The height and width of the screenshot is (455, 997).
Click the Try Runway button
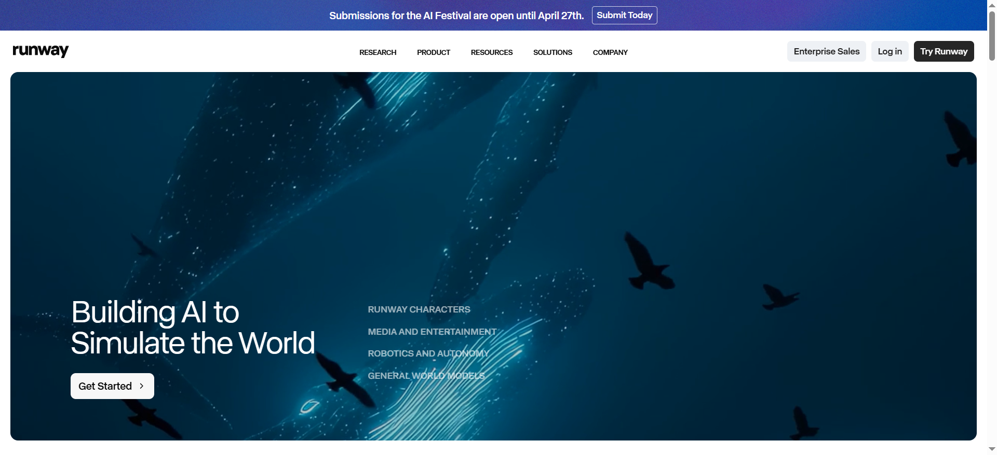[944, 51]
